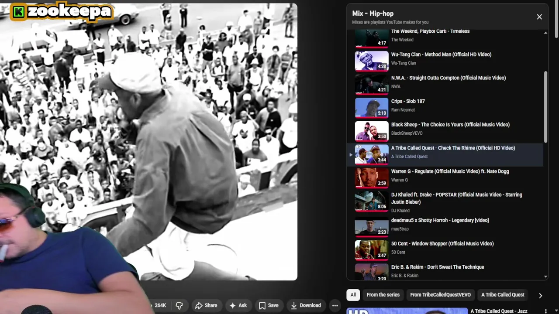The width and height of the screenshot is (559, 314).
Task: Open the mau5trap channel name
Action: pyautogui.click(x=400, y=229)
